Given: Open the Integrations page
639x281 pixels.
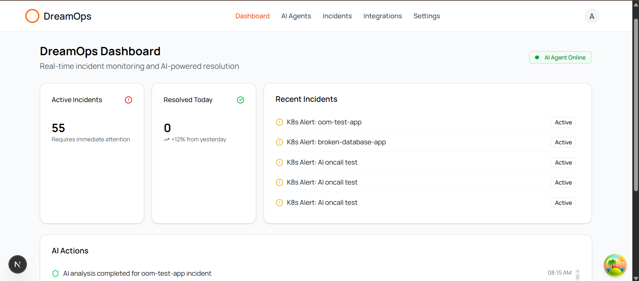Looking at the screenshot, I should click(x=382, y=16).
